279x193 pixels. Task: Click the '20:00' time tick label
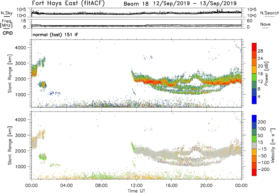tap(206, 186)
